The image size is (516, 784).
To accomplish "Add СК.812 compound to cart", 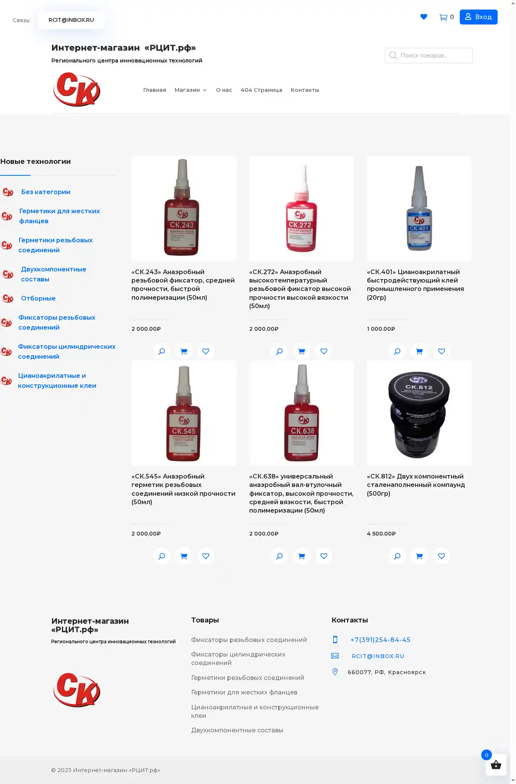I will pyautogui.click(x=419, y=556).
